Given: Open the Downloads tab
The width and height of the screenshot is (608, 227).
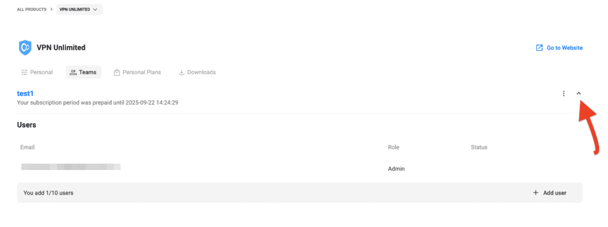Looking at the screenshot, I should pyautogui.click(x=201, y=72).
